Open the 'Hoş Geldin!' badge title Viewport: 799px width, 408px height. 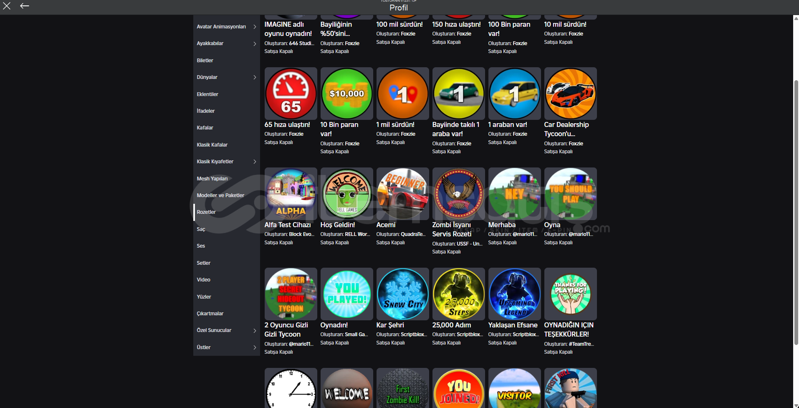pos(338,225)
